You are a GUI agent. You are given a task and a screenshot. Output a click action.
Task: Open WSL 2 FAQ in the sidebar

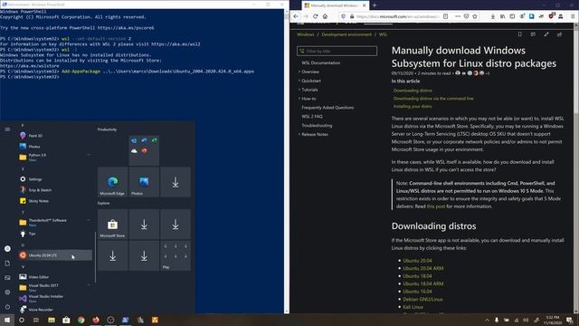coord(312,116)
